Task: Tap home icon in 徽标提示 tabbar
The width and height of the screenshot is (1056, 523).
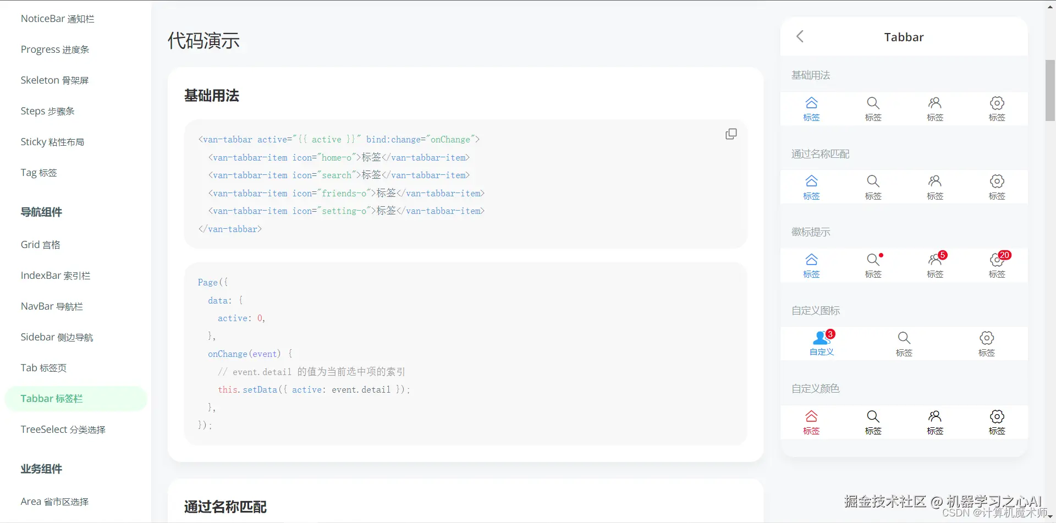Action: click(811, 260)
